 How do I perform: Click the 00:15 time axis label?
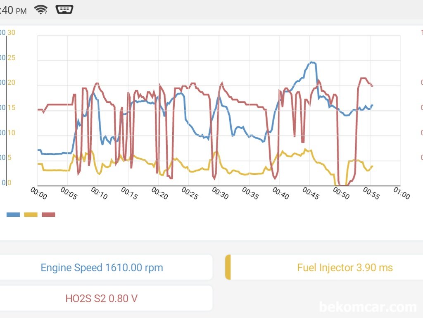click(129, 193)
